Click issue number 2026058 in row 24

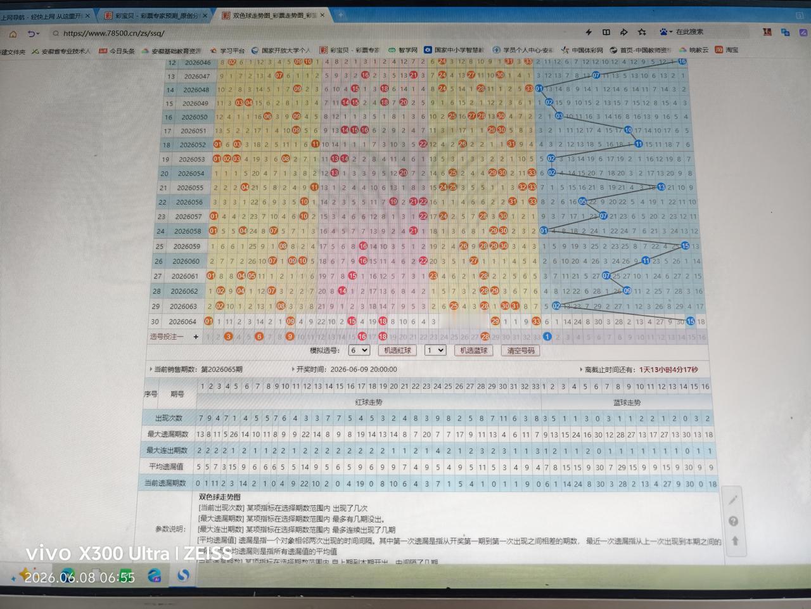pos(188,231)
